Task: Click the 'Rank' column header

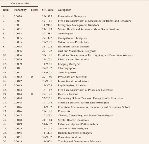Action: point(6,10)
